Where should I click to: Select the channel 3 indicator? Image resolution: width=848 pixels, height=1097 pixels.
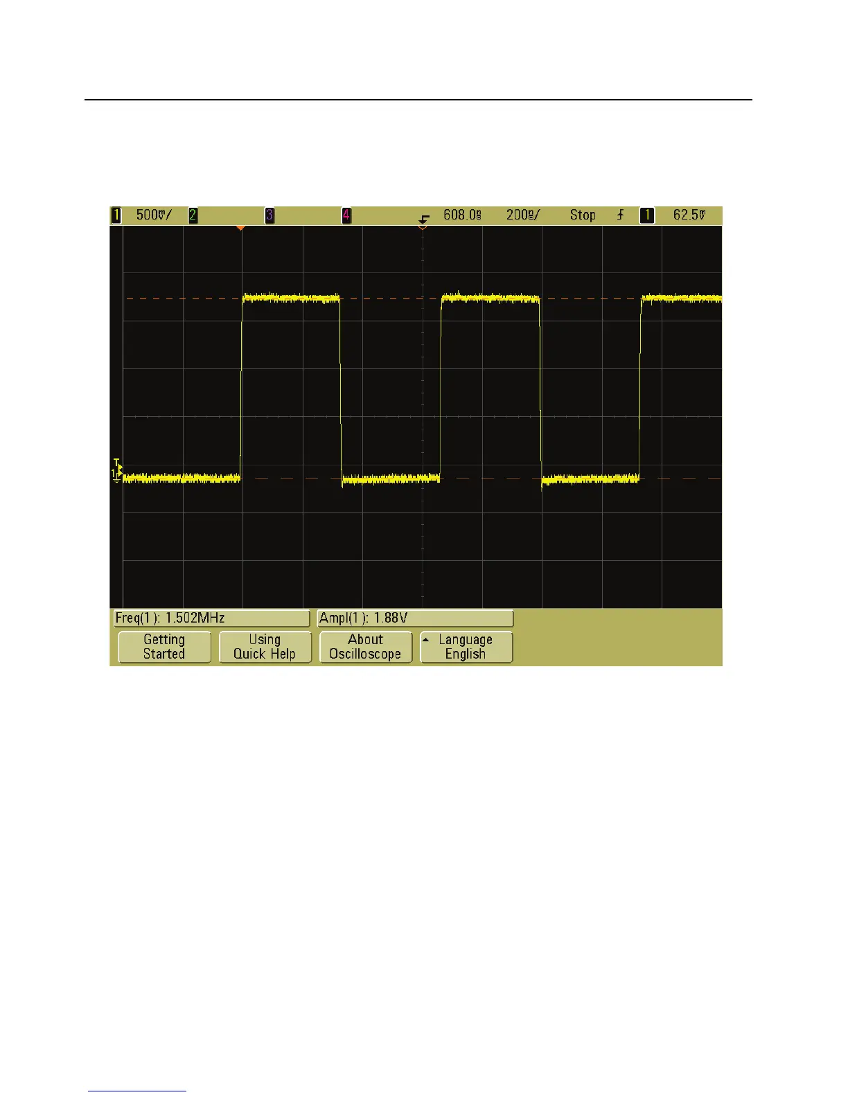coord(270,215)
